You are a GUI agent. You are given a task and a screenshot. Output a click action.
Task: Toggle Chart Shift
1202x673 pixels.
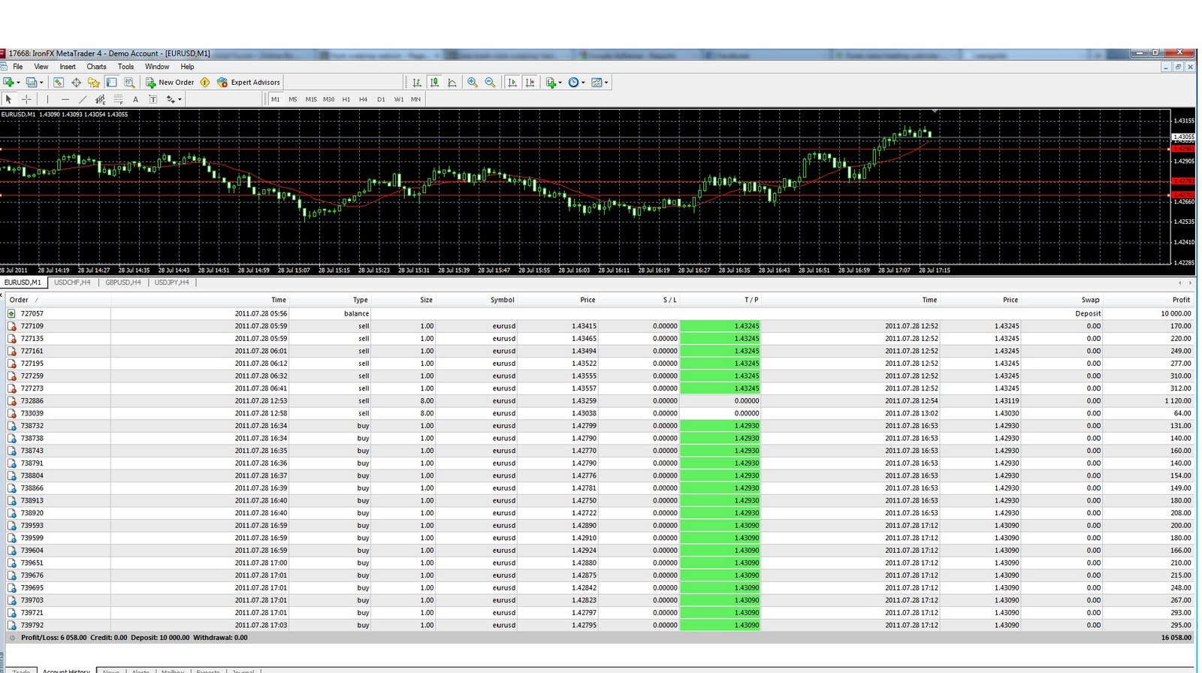(530, 83)
